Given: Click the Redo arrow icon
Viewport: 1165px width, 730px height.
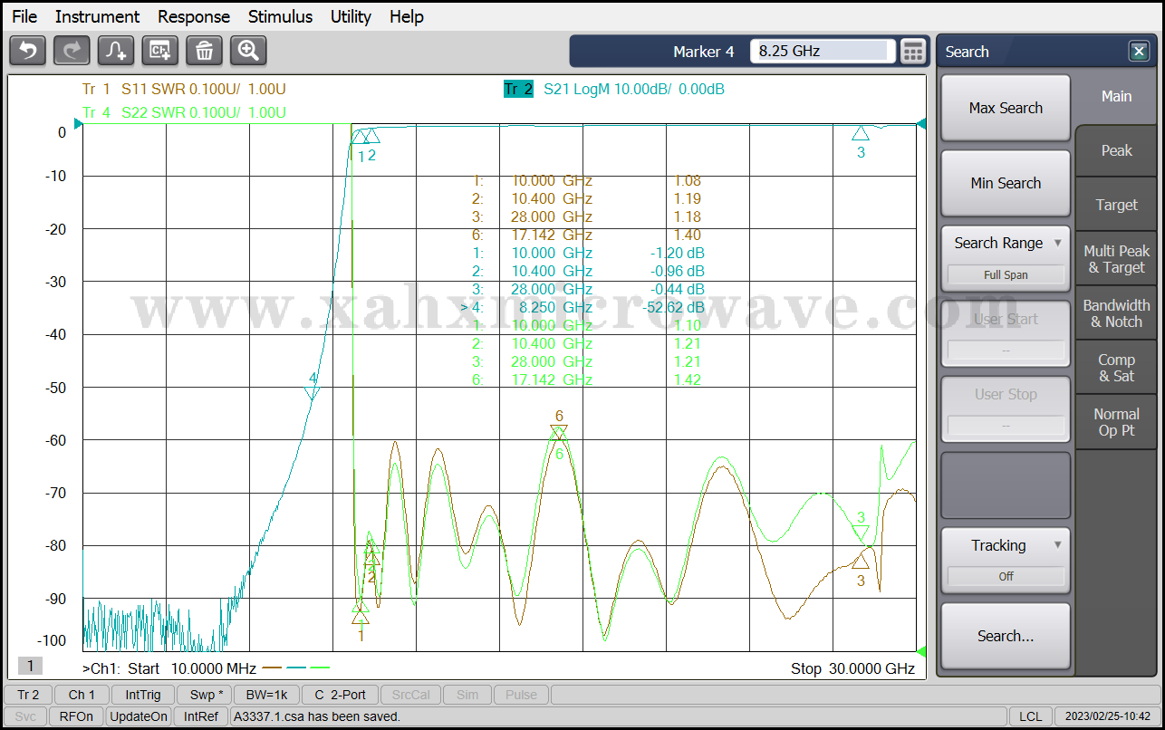Looking at the screenshot, I should tap(72, 51).
